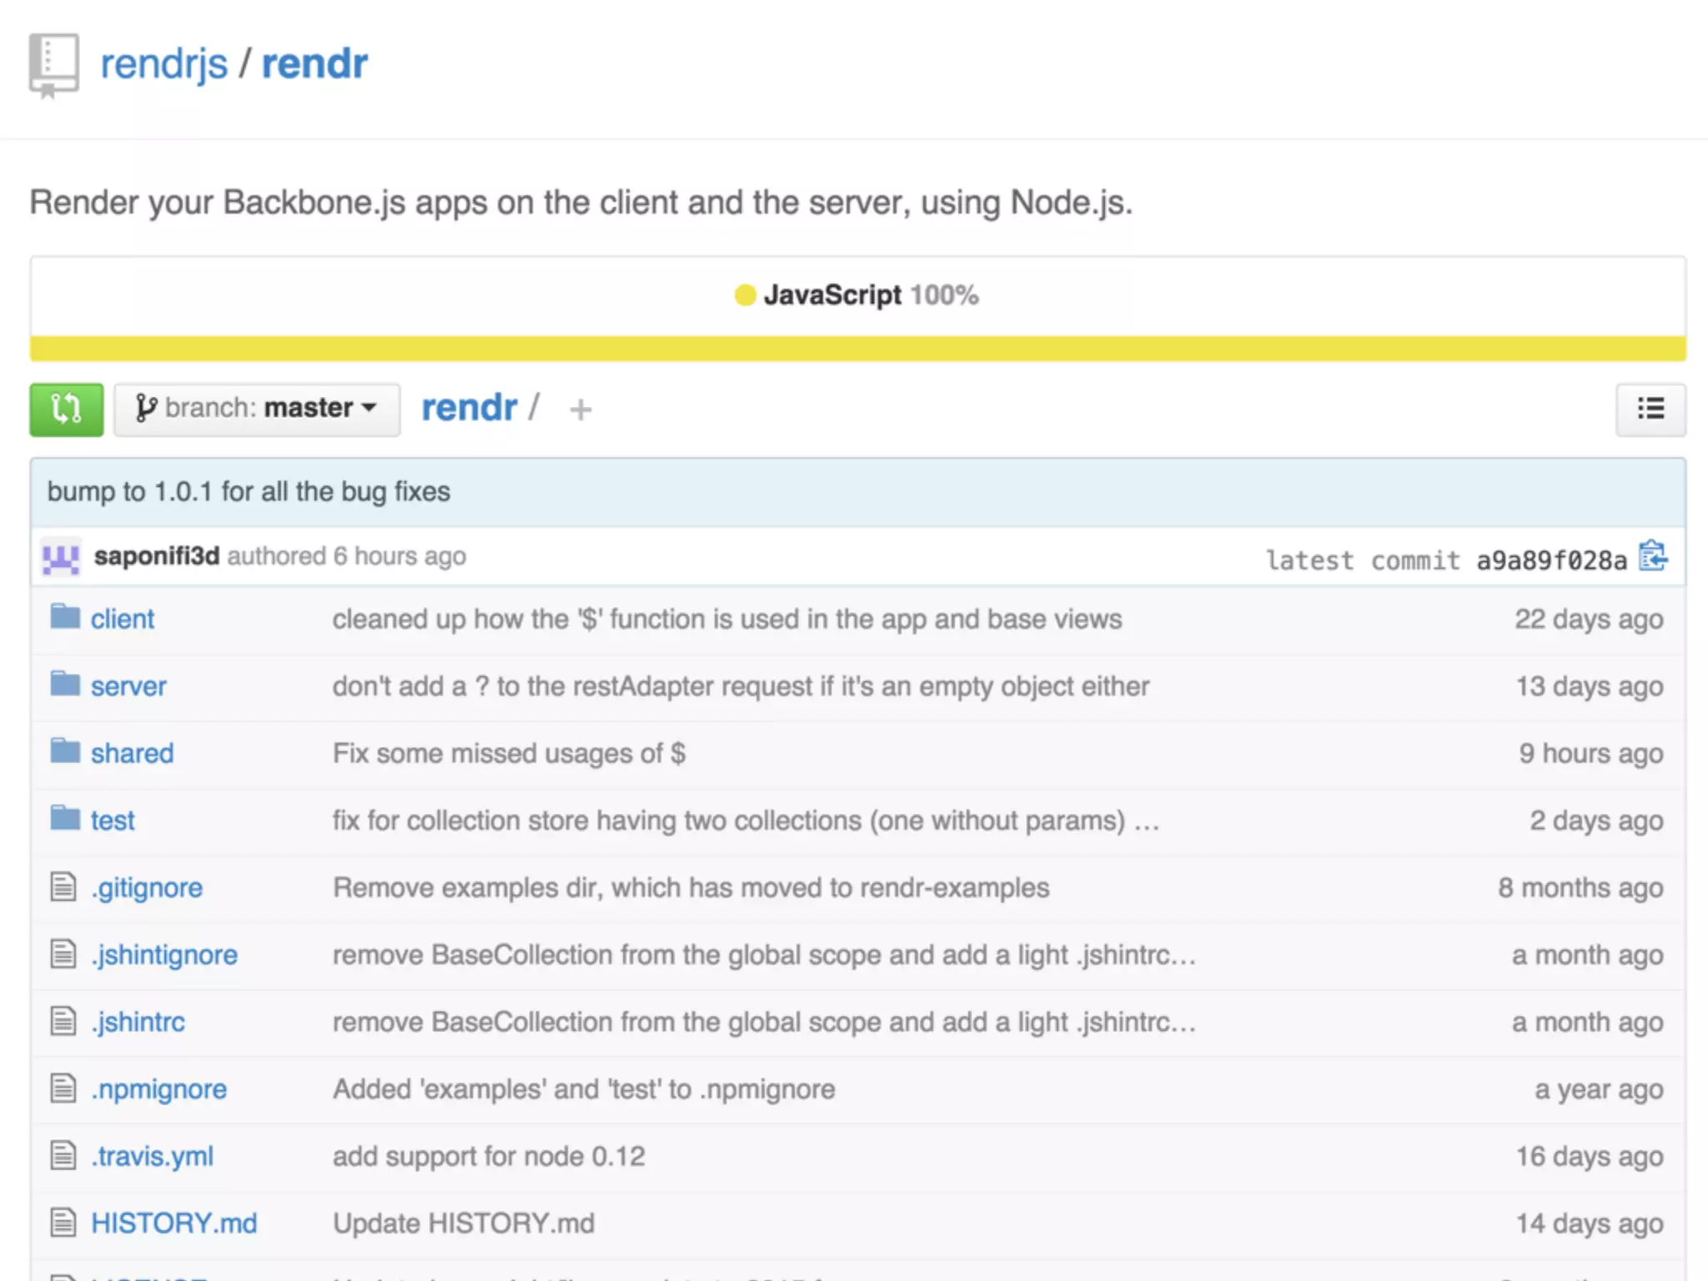
Task: Open commit 'Added examples and test to .npmignore'
Action: pyautogui.click(x=584, y=1089)
